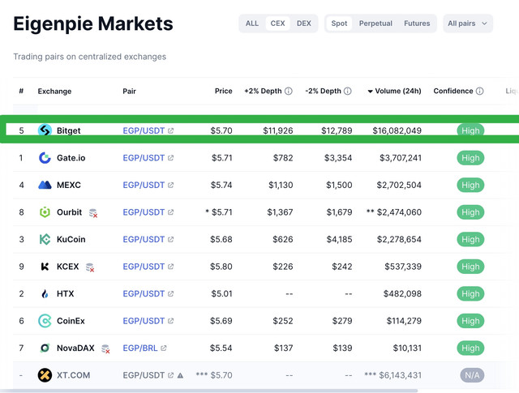Click the Bitget exchange logo

pos(45,130)
